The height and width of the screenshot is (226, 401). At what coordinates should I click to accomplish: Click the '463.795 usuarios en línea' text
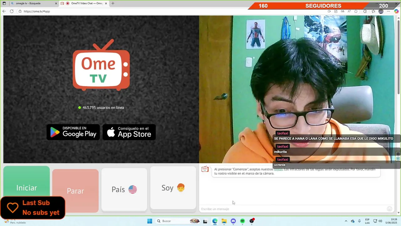[x=103, y=107]
